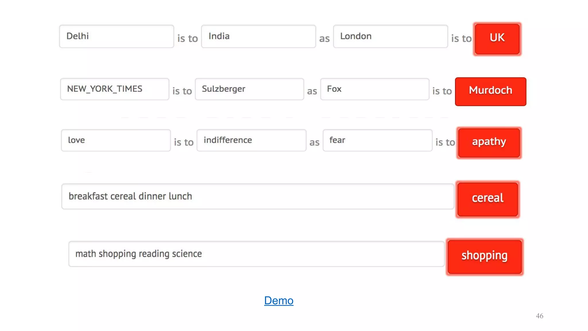
Task: Focus the Sulzberger text box
Action: coord(249,89)
